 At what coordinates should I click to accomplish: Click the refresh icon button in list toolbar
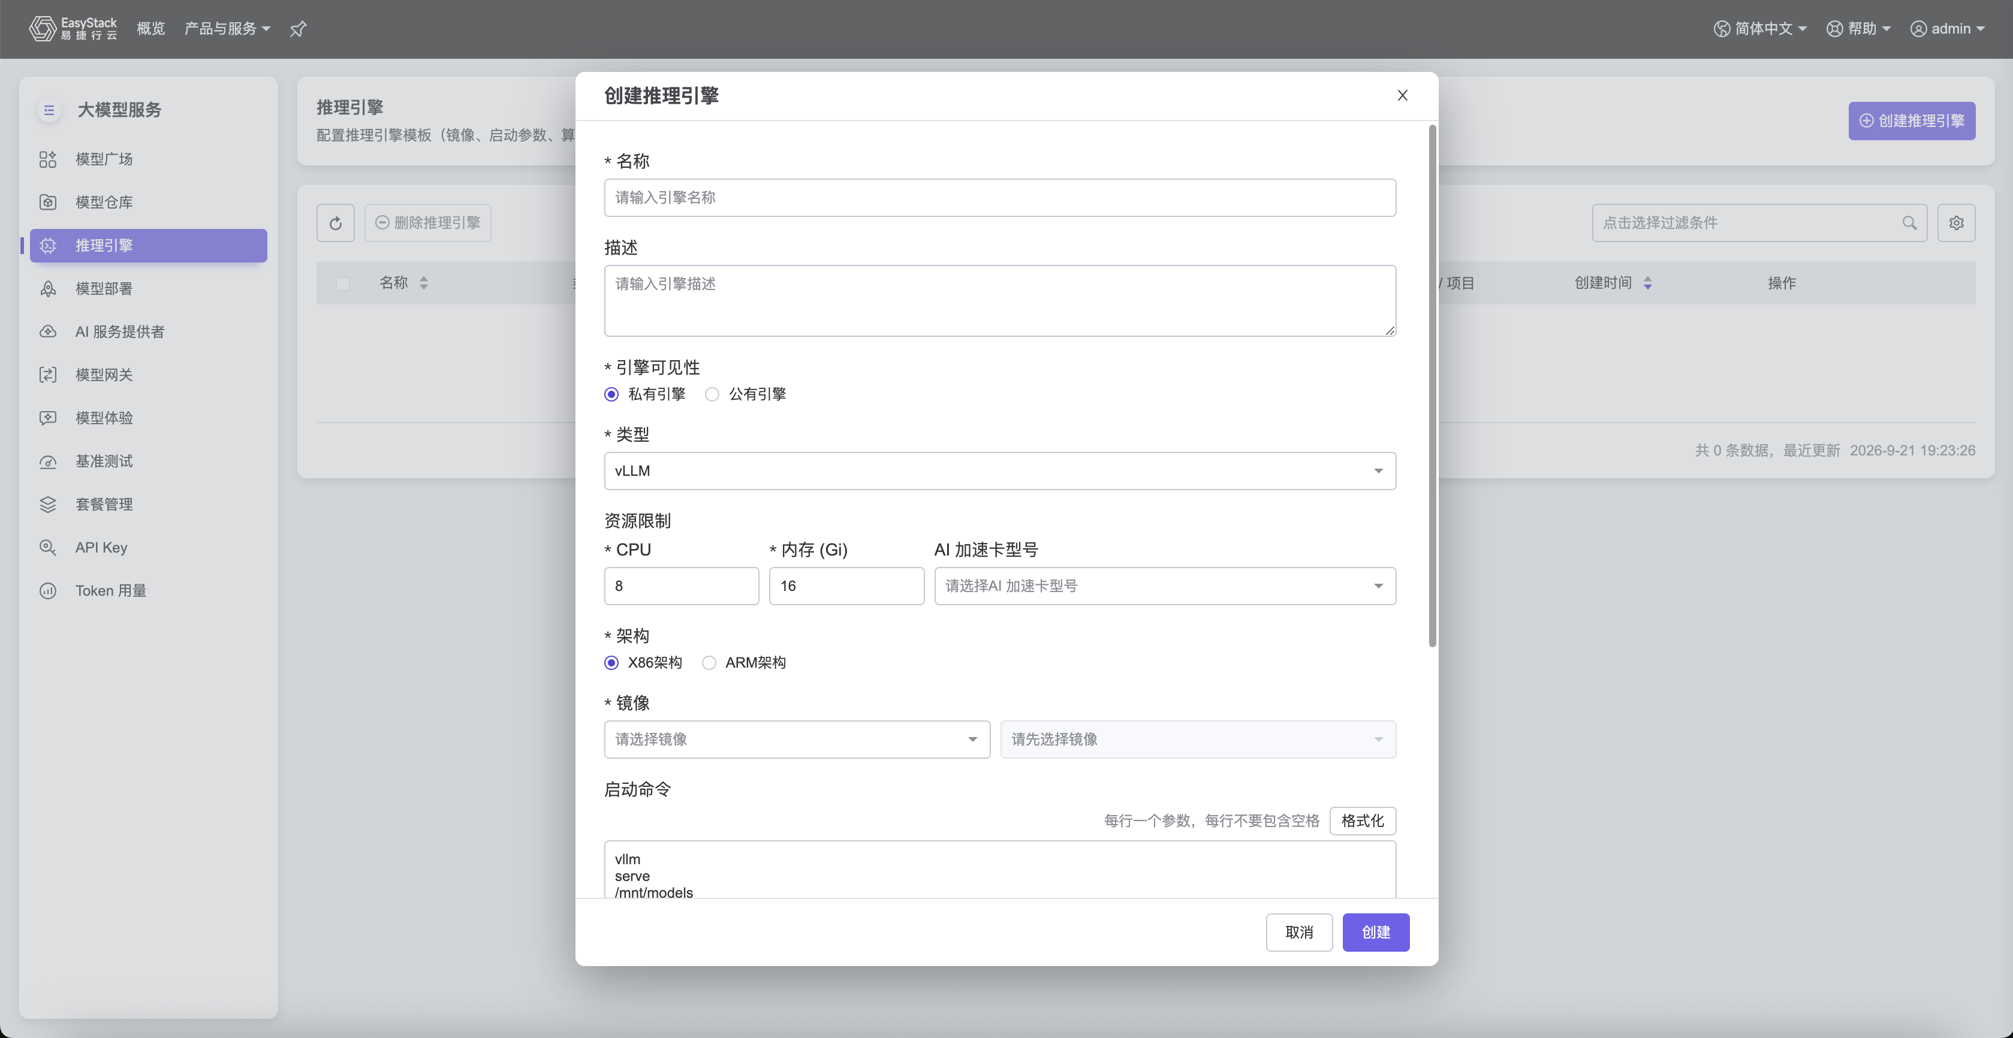(x=335, y=224)
